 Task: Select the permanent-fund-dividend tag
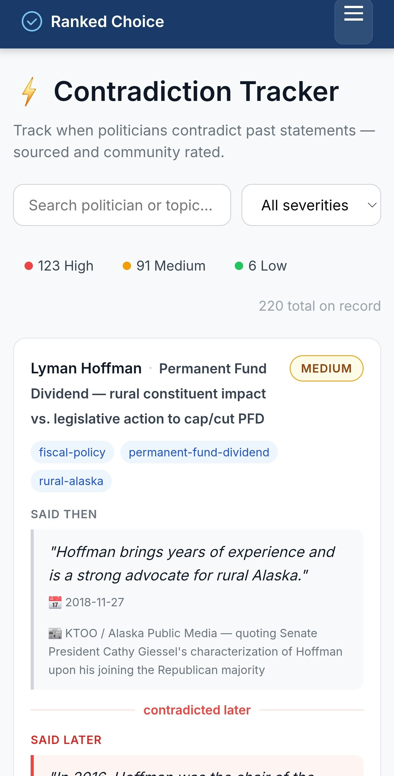[199, 452]
